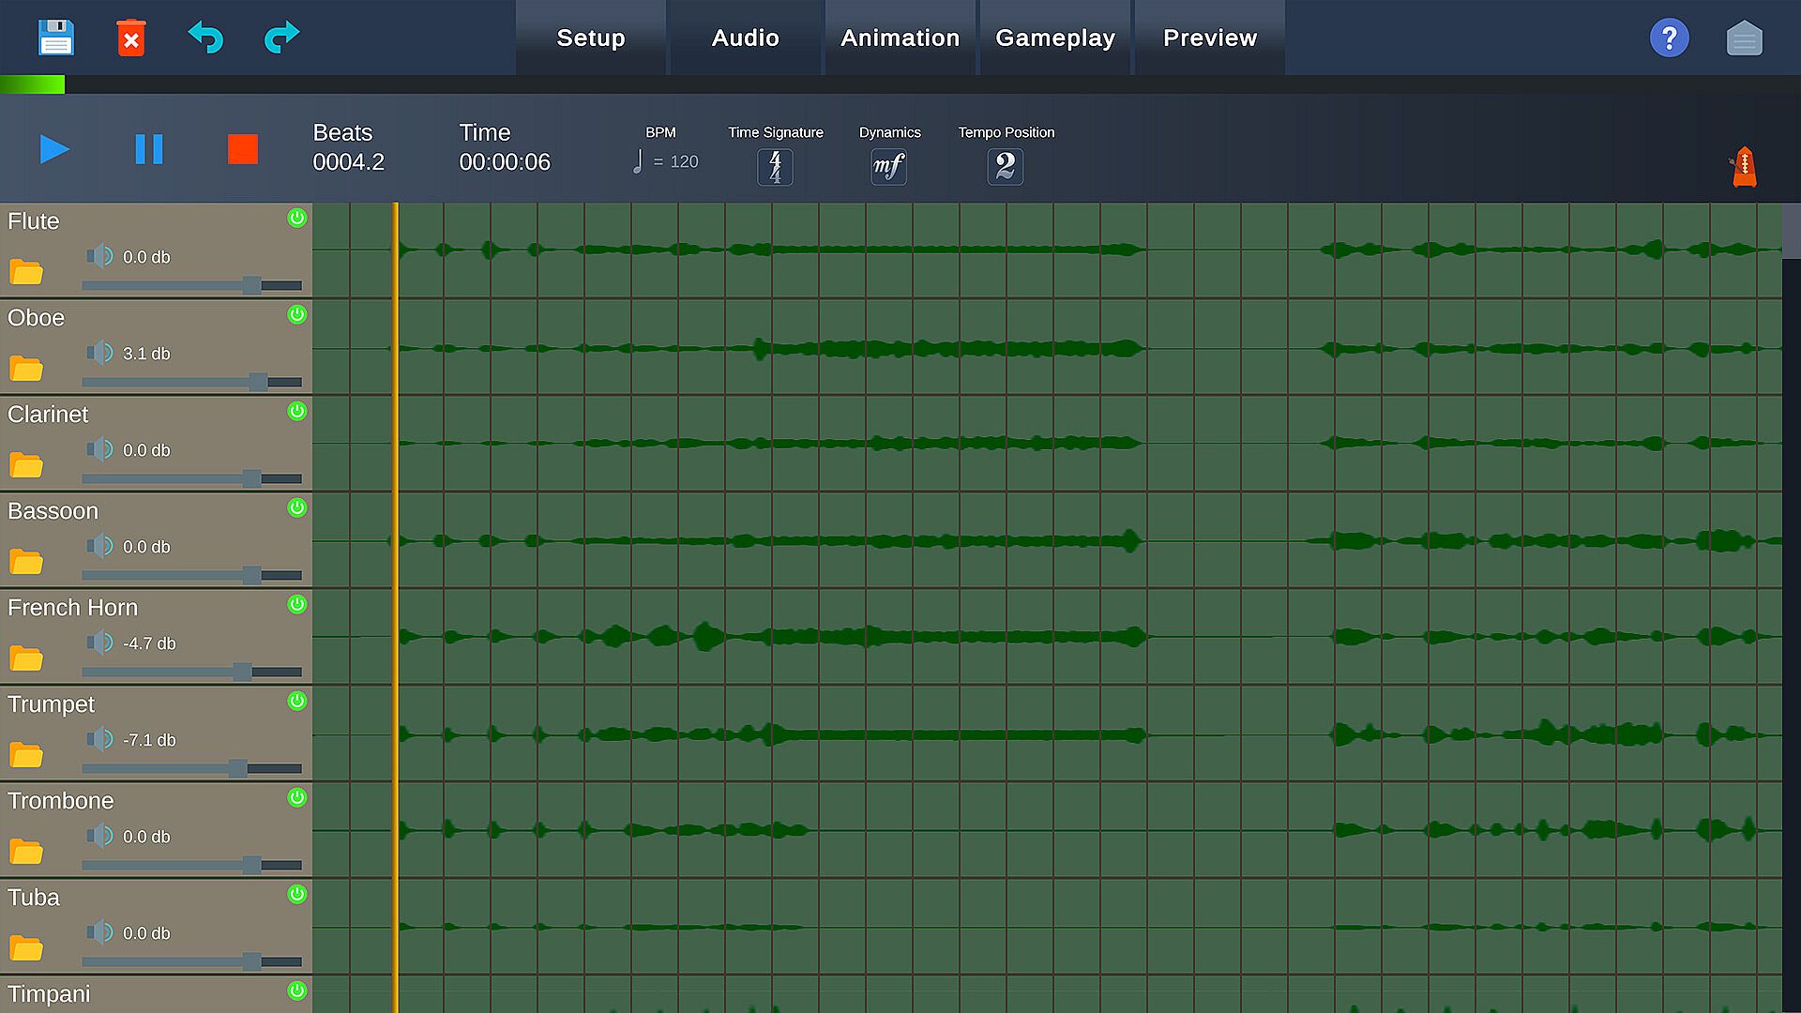Toggle the metronome icon
The height and width of the screenshot is (1013, 1801).
(1744, 168)
